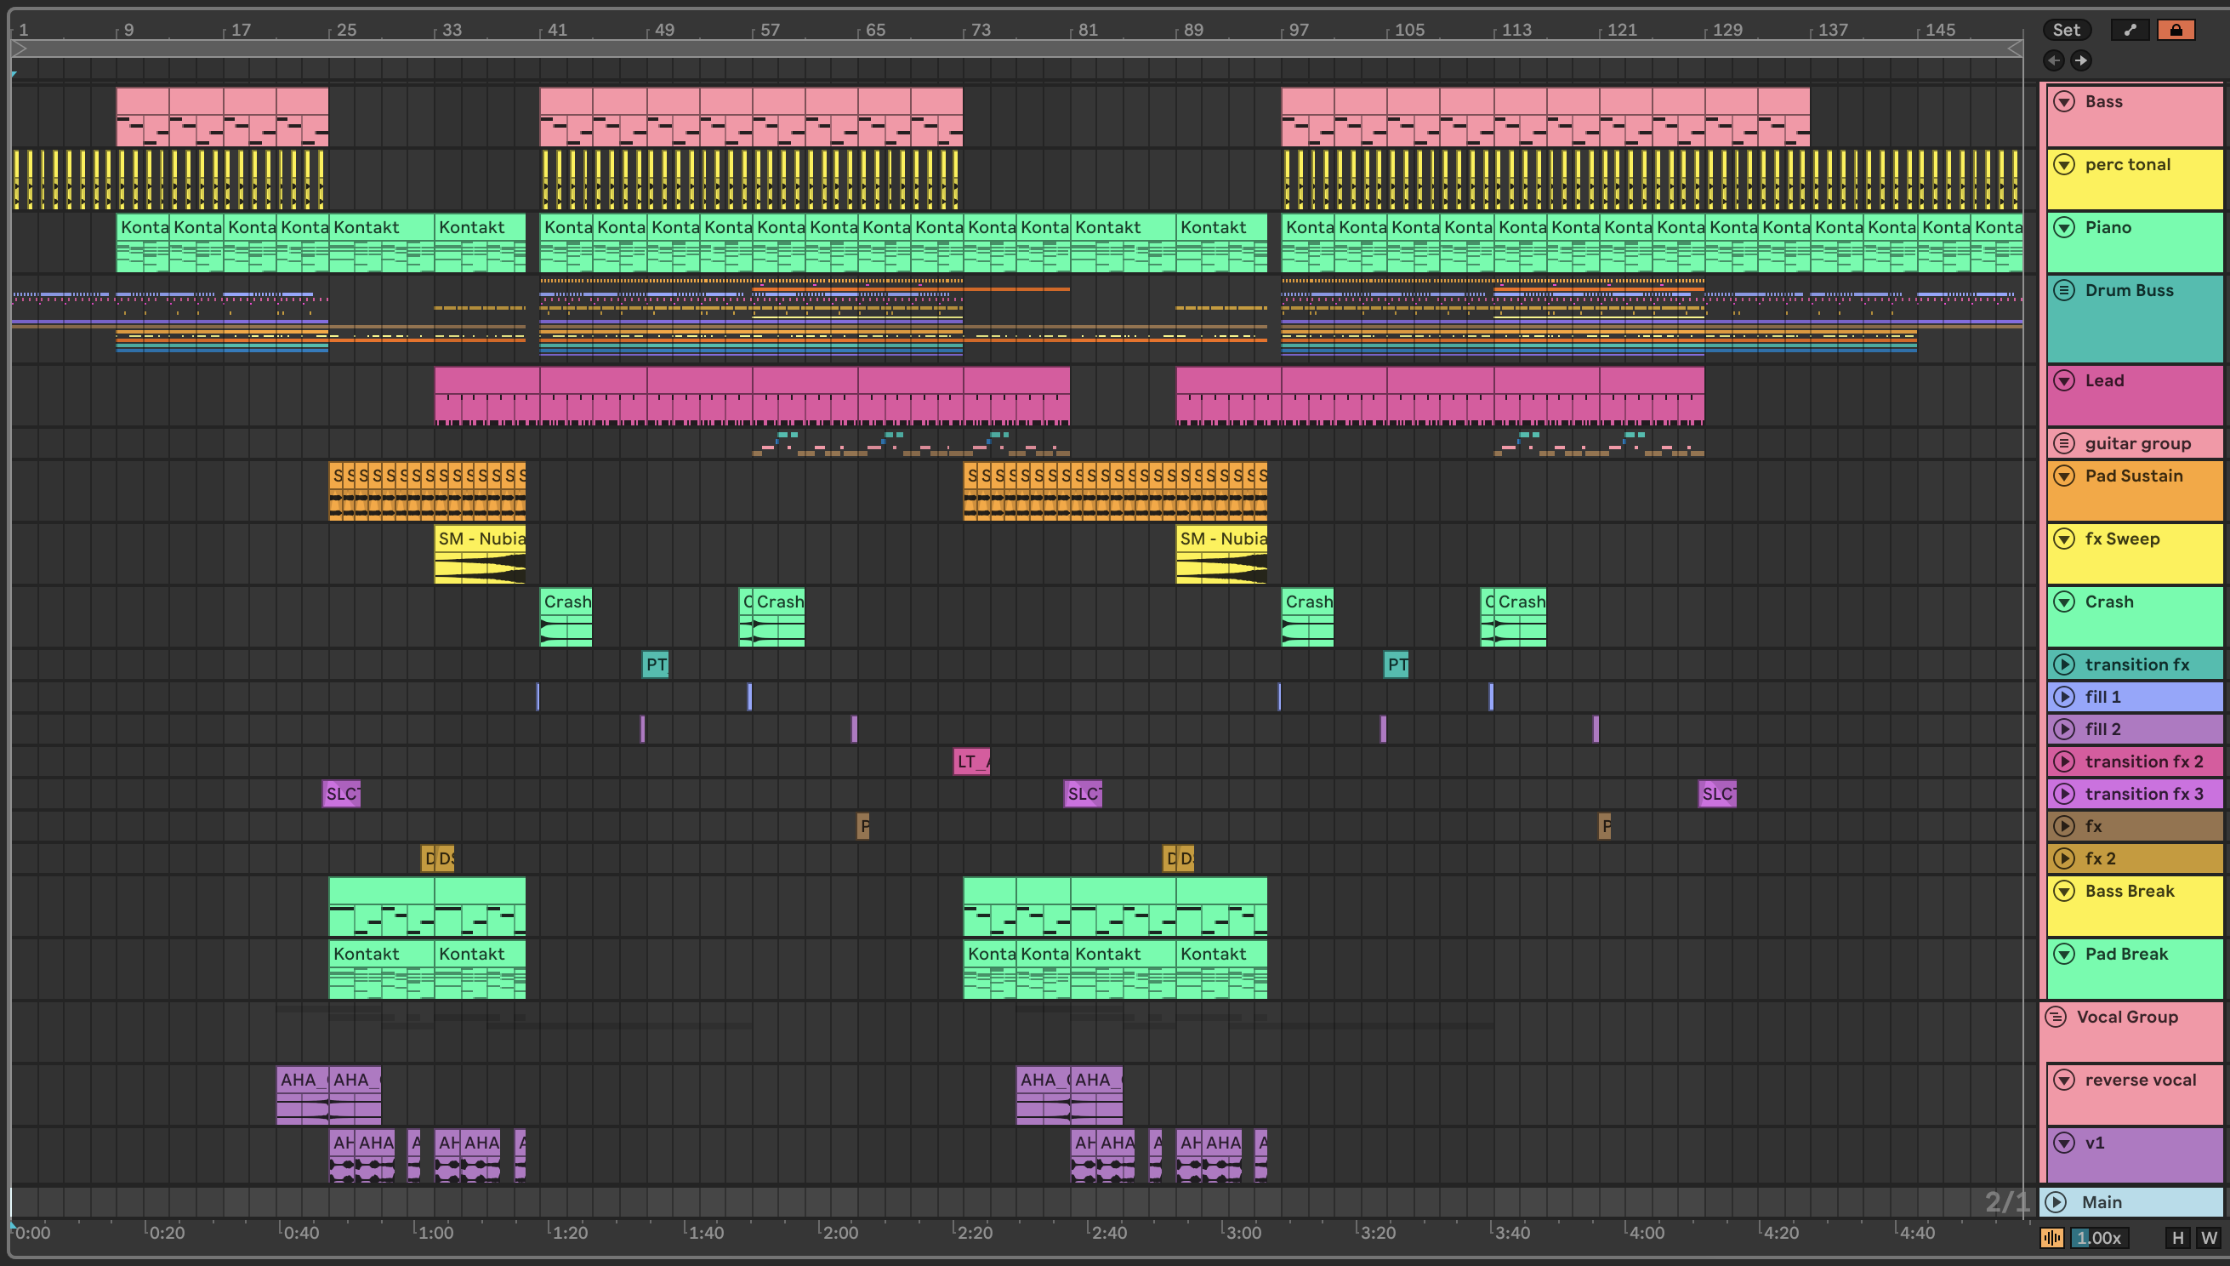2230x1266 pixels.
Task: Jump to next locator arrow
Action: coord(2080,60)
